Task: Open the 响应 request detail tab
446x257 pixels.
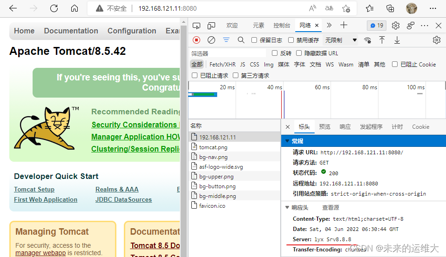Action: 345,127
